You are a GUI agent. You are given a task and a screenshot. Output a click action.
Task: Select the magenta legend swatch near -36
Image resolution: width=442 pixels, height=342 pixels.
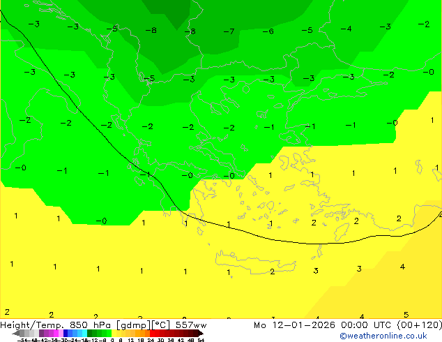click(56, 333)
